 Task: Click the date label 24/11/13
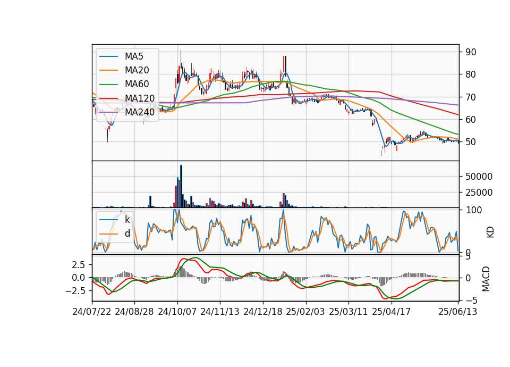(220, 312)
